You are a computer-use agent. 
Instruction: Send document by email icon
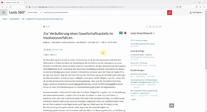tap(157, 27)
